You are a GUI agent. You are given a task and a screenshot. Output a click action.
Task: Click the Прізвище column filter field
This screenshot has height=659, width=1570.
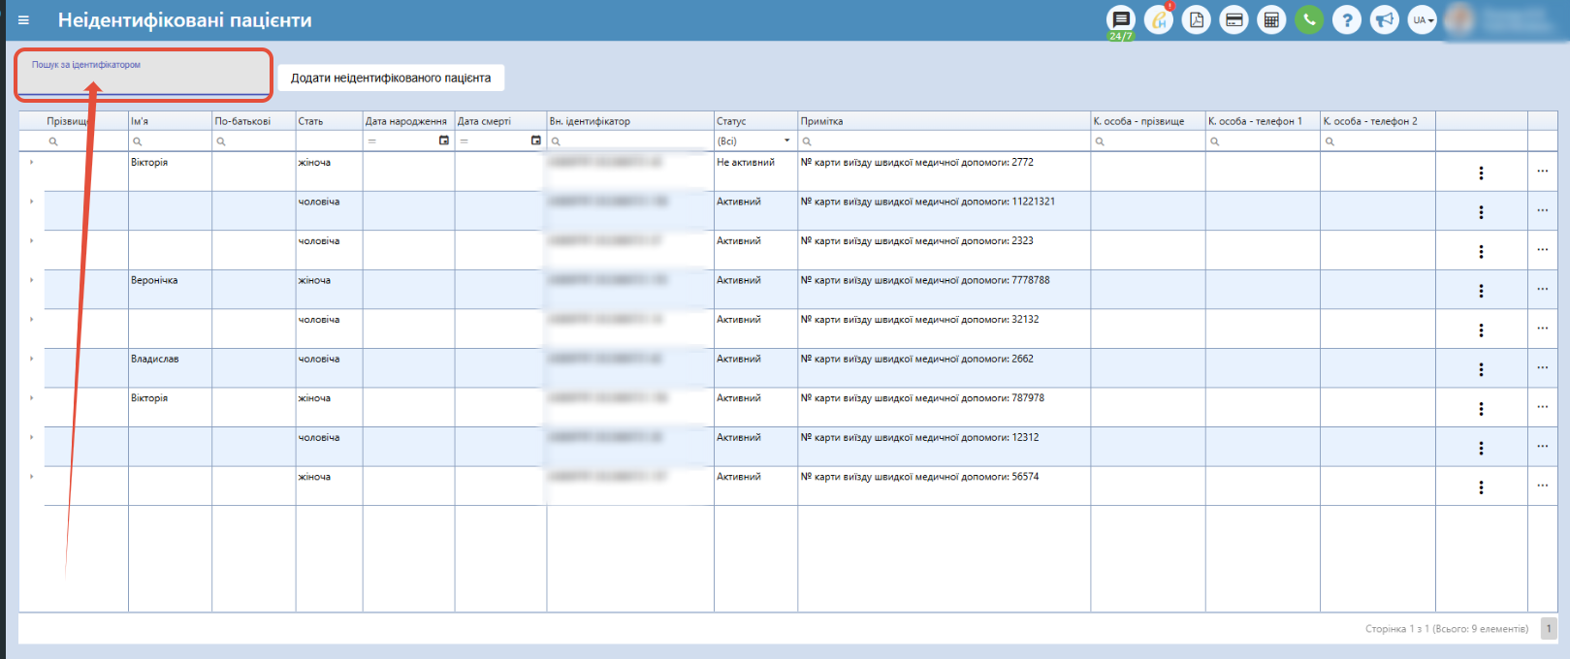click(x=86, y=141)
